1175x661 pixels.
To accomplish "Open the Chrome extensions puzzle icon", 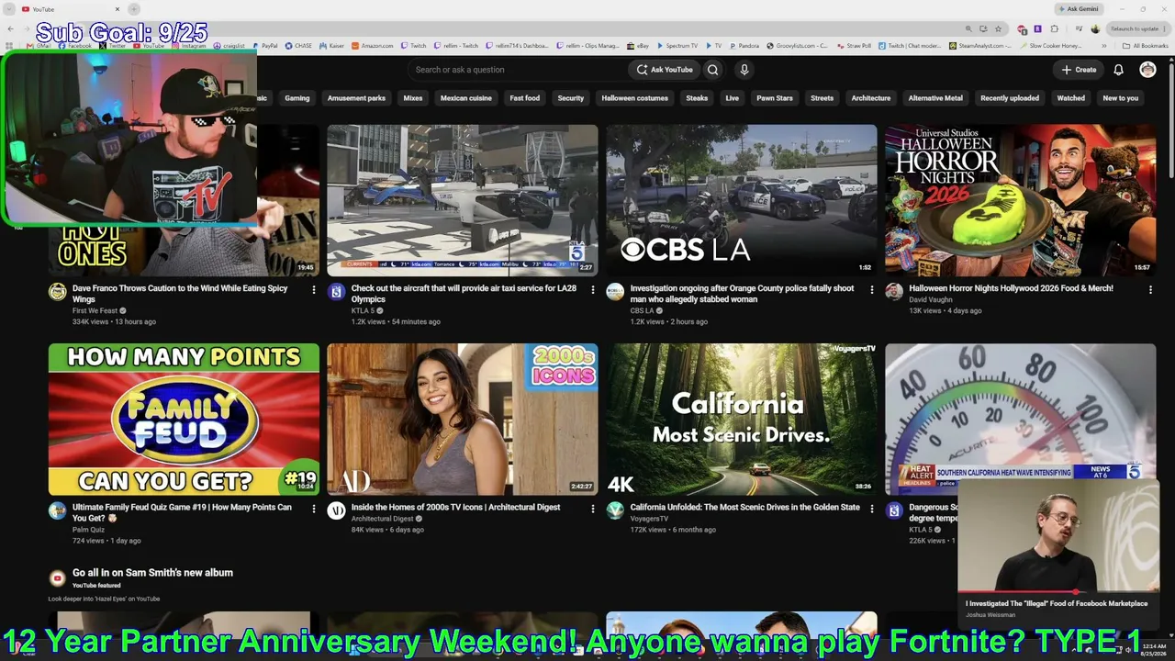I will click(x=1055, y=28).
